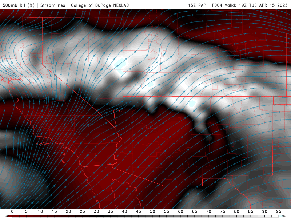Screen dimensions: 291x218
Task: Click "Valid: 19Z TUE APR 15 2025" text
Action: 256,5
